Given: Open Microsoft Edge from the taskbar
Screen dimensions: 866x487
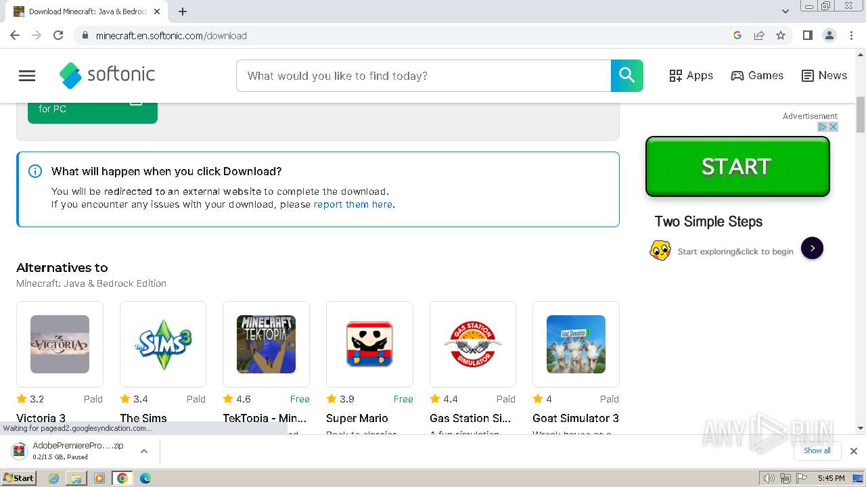Looking at the screenshot, I should [x=145, y=478].
